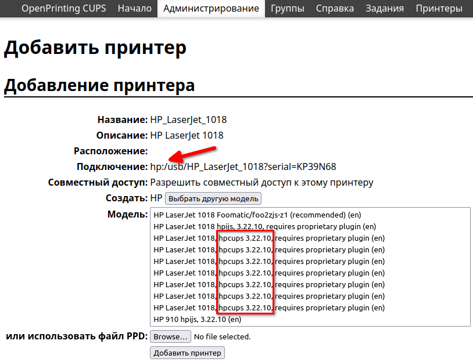Open the Администрирование section
The width and height of the screenshot is (473, 362).
click(211, 9)
